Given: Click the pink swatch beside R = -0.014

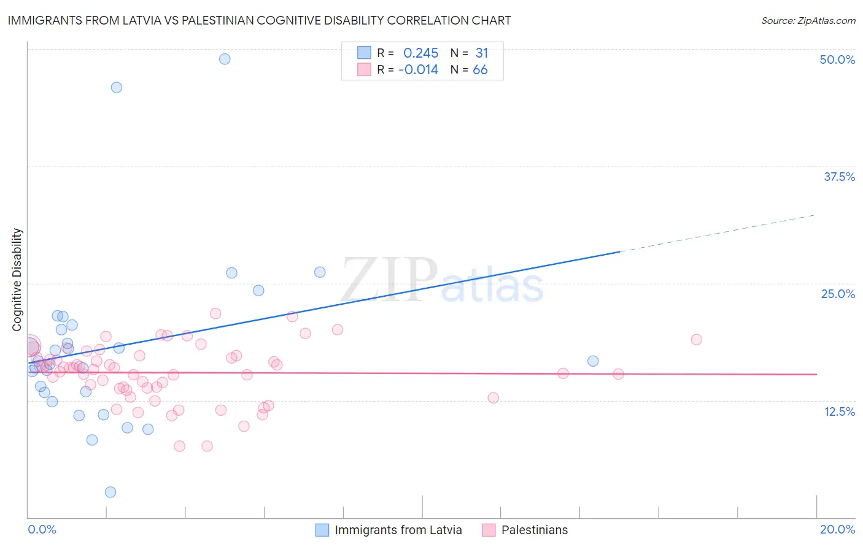Looking at the screenshot, I should pyautogui.click(x=365, y=69).
